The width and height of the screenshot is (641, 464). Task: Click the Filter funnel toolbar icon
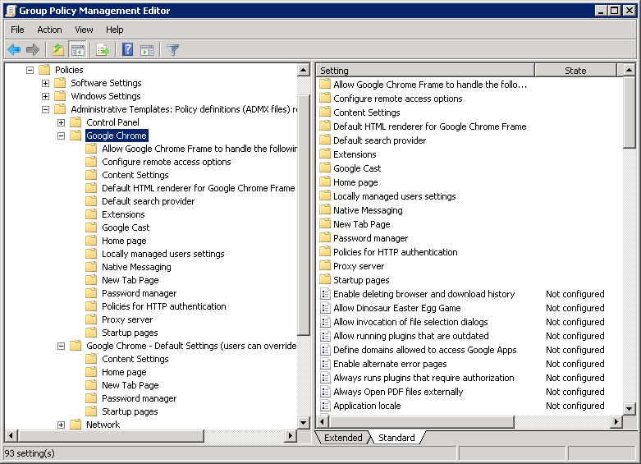click(x=173, y=50)
